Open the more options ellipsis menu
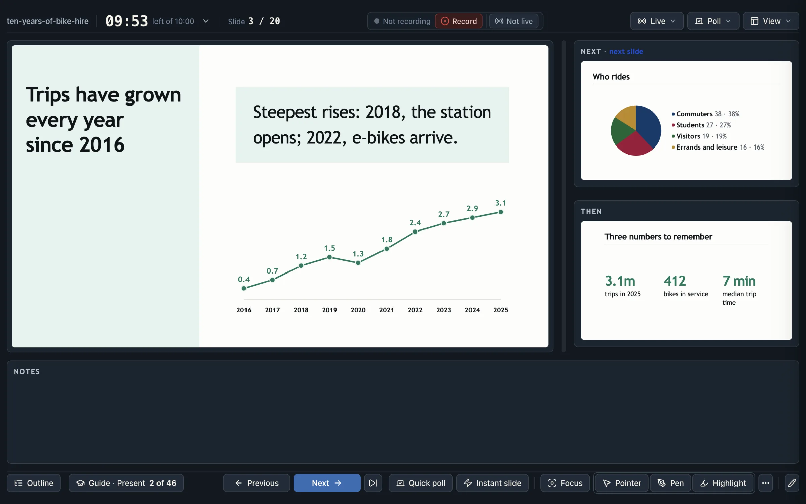Image resolution: width=806 pixels, height=504 pixels. 765,483
